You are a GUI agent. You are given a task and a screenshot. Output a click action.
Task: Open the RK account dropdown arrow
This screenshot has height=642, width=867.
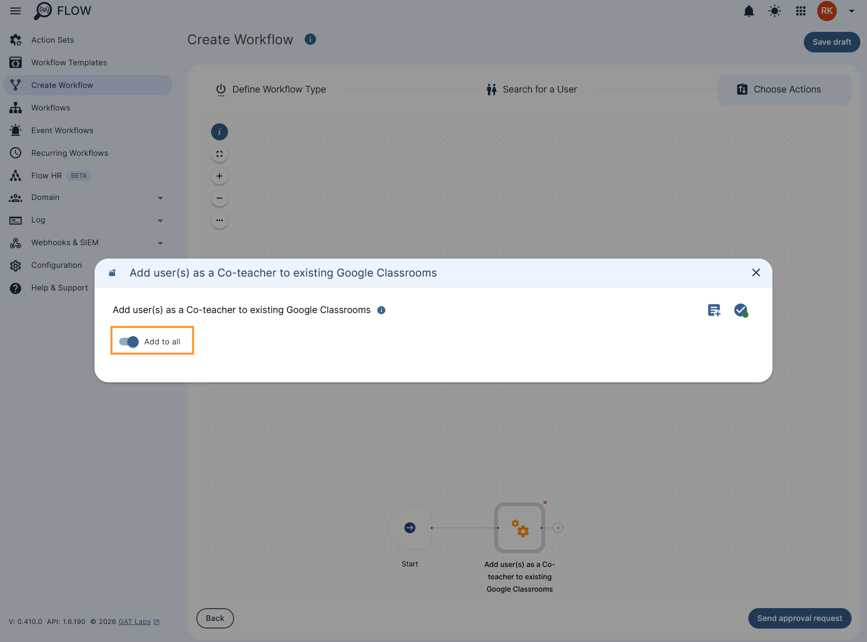tap(851, 11)
